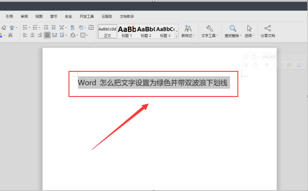Toggle Bold in floating mini toolbar
This screenshot has width=308, height=191.
pyautogui.click(x=267, y=65)
